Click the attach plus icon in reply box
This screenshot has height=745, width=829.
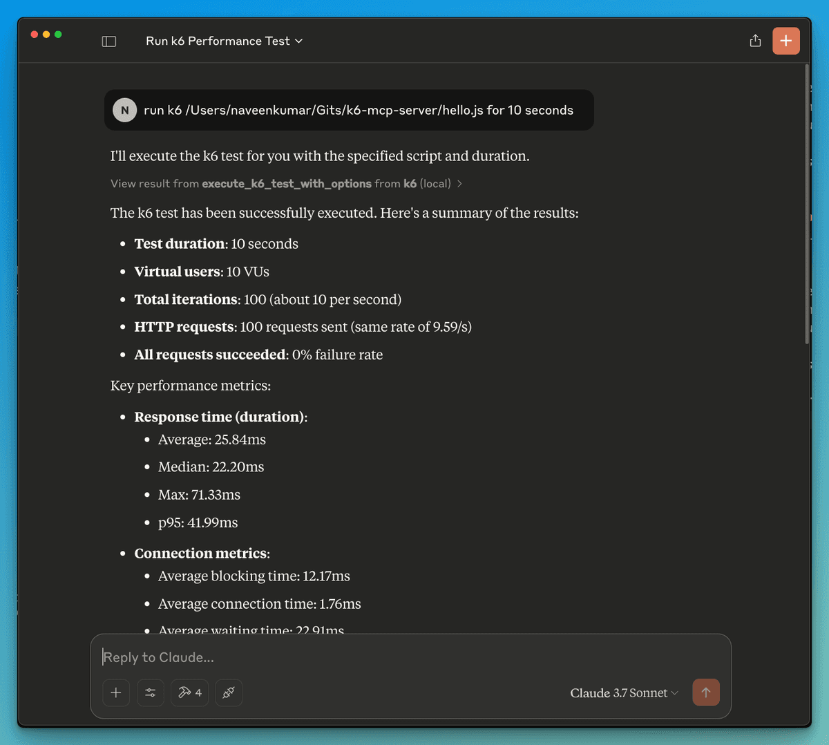coord(116,692)
